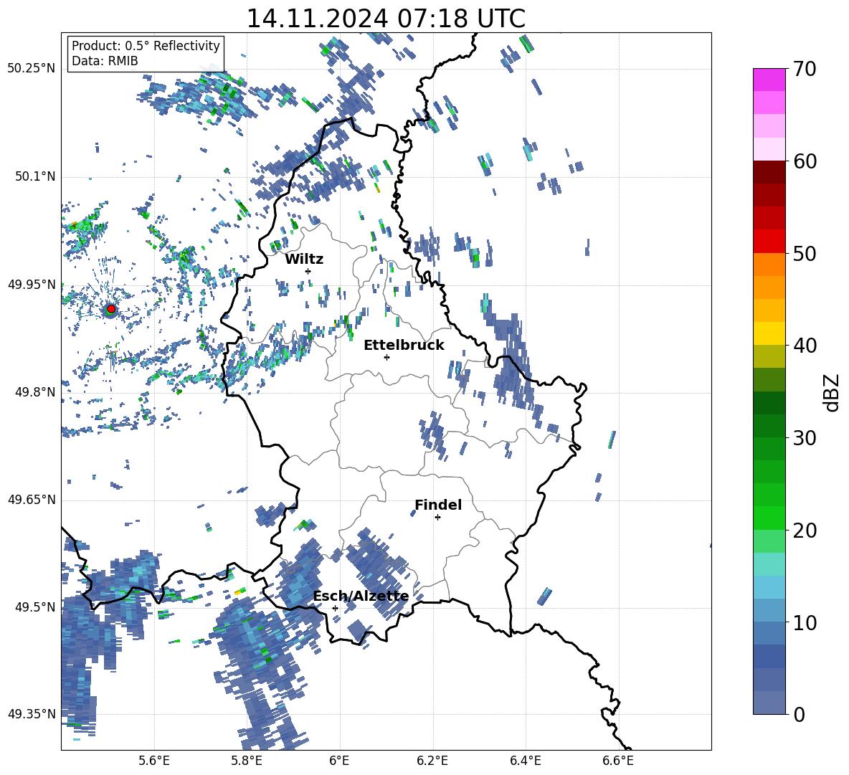
Task: Click the 49.65°N latitude label
Action: (32, 499)
